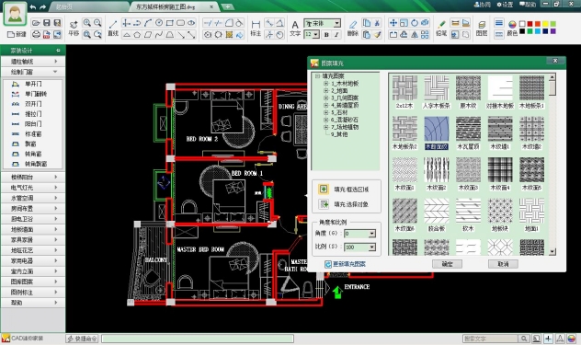This screenshot has width=581, height=345.
Task: Click the export PDF icon
Action: 47,35
